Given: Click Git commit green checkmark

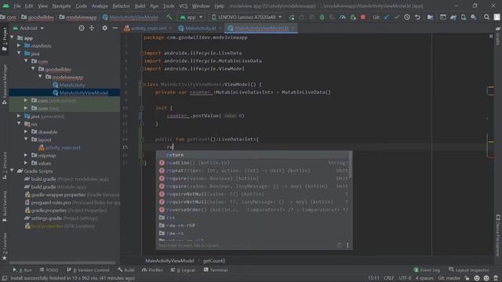Looking at the screenshot, I should 397,17.
